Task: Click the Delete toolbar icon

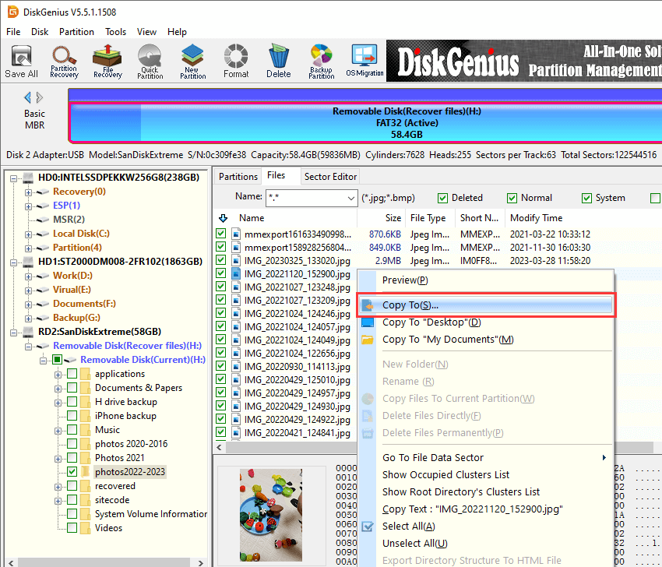Action: point(279,62)
